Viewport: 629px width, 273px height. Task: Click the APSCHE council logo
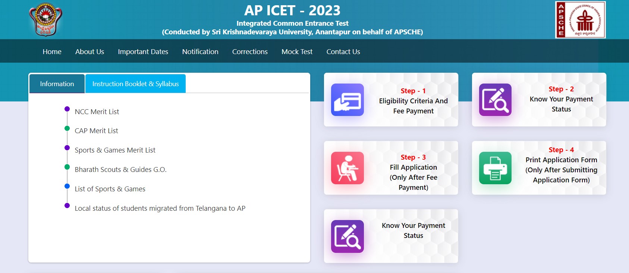pyautogui.click(x=580, y=20)
